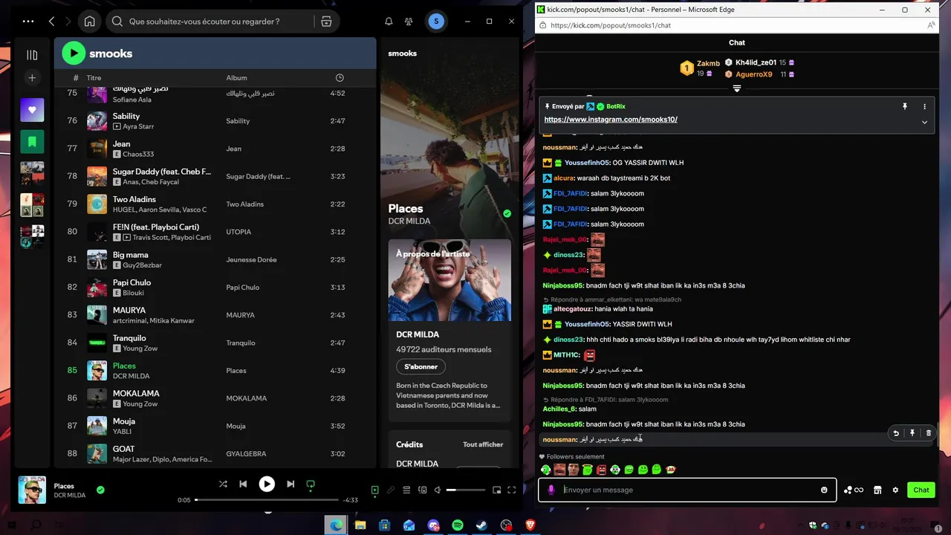The image size is (951, 535).
Task: Open the Browse icon in search bar
Action: point(326,22)
